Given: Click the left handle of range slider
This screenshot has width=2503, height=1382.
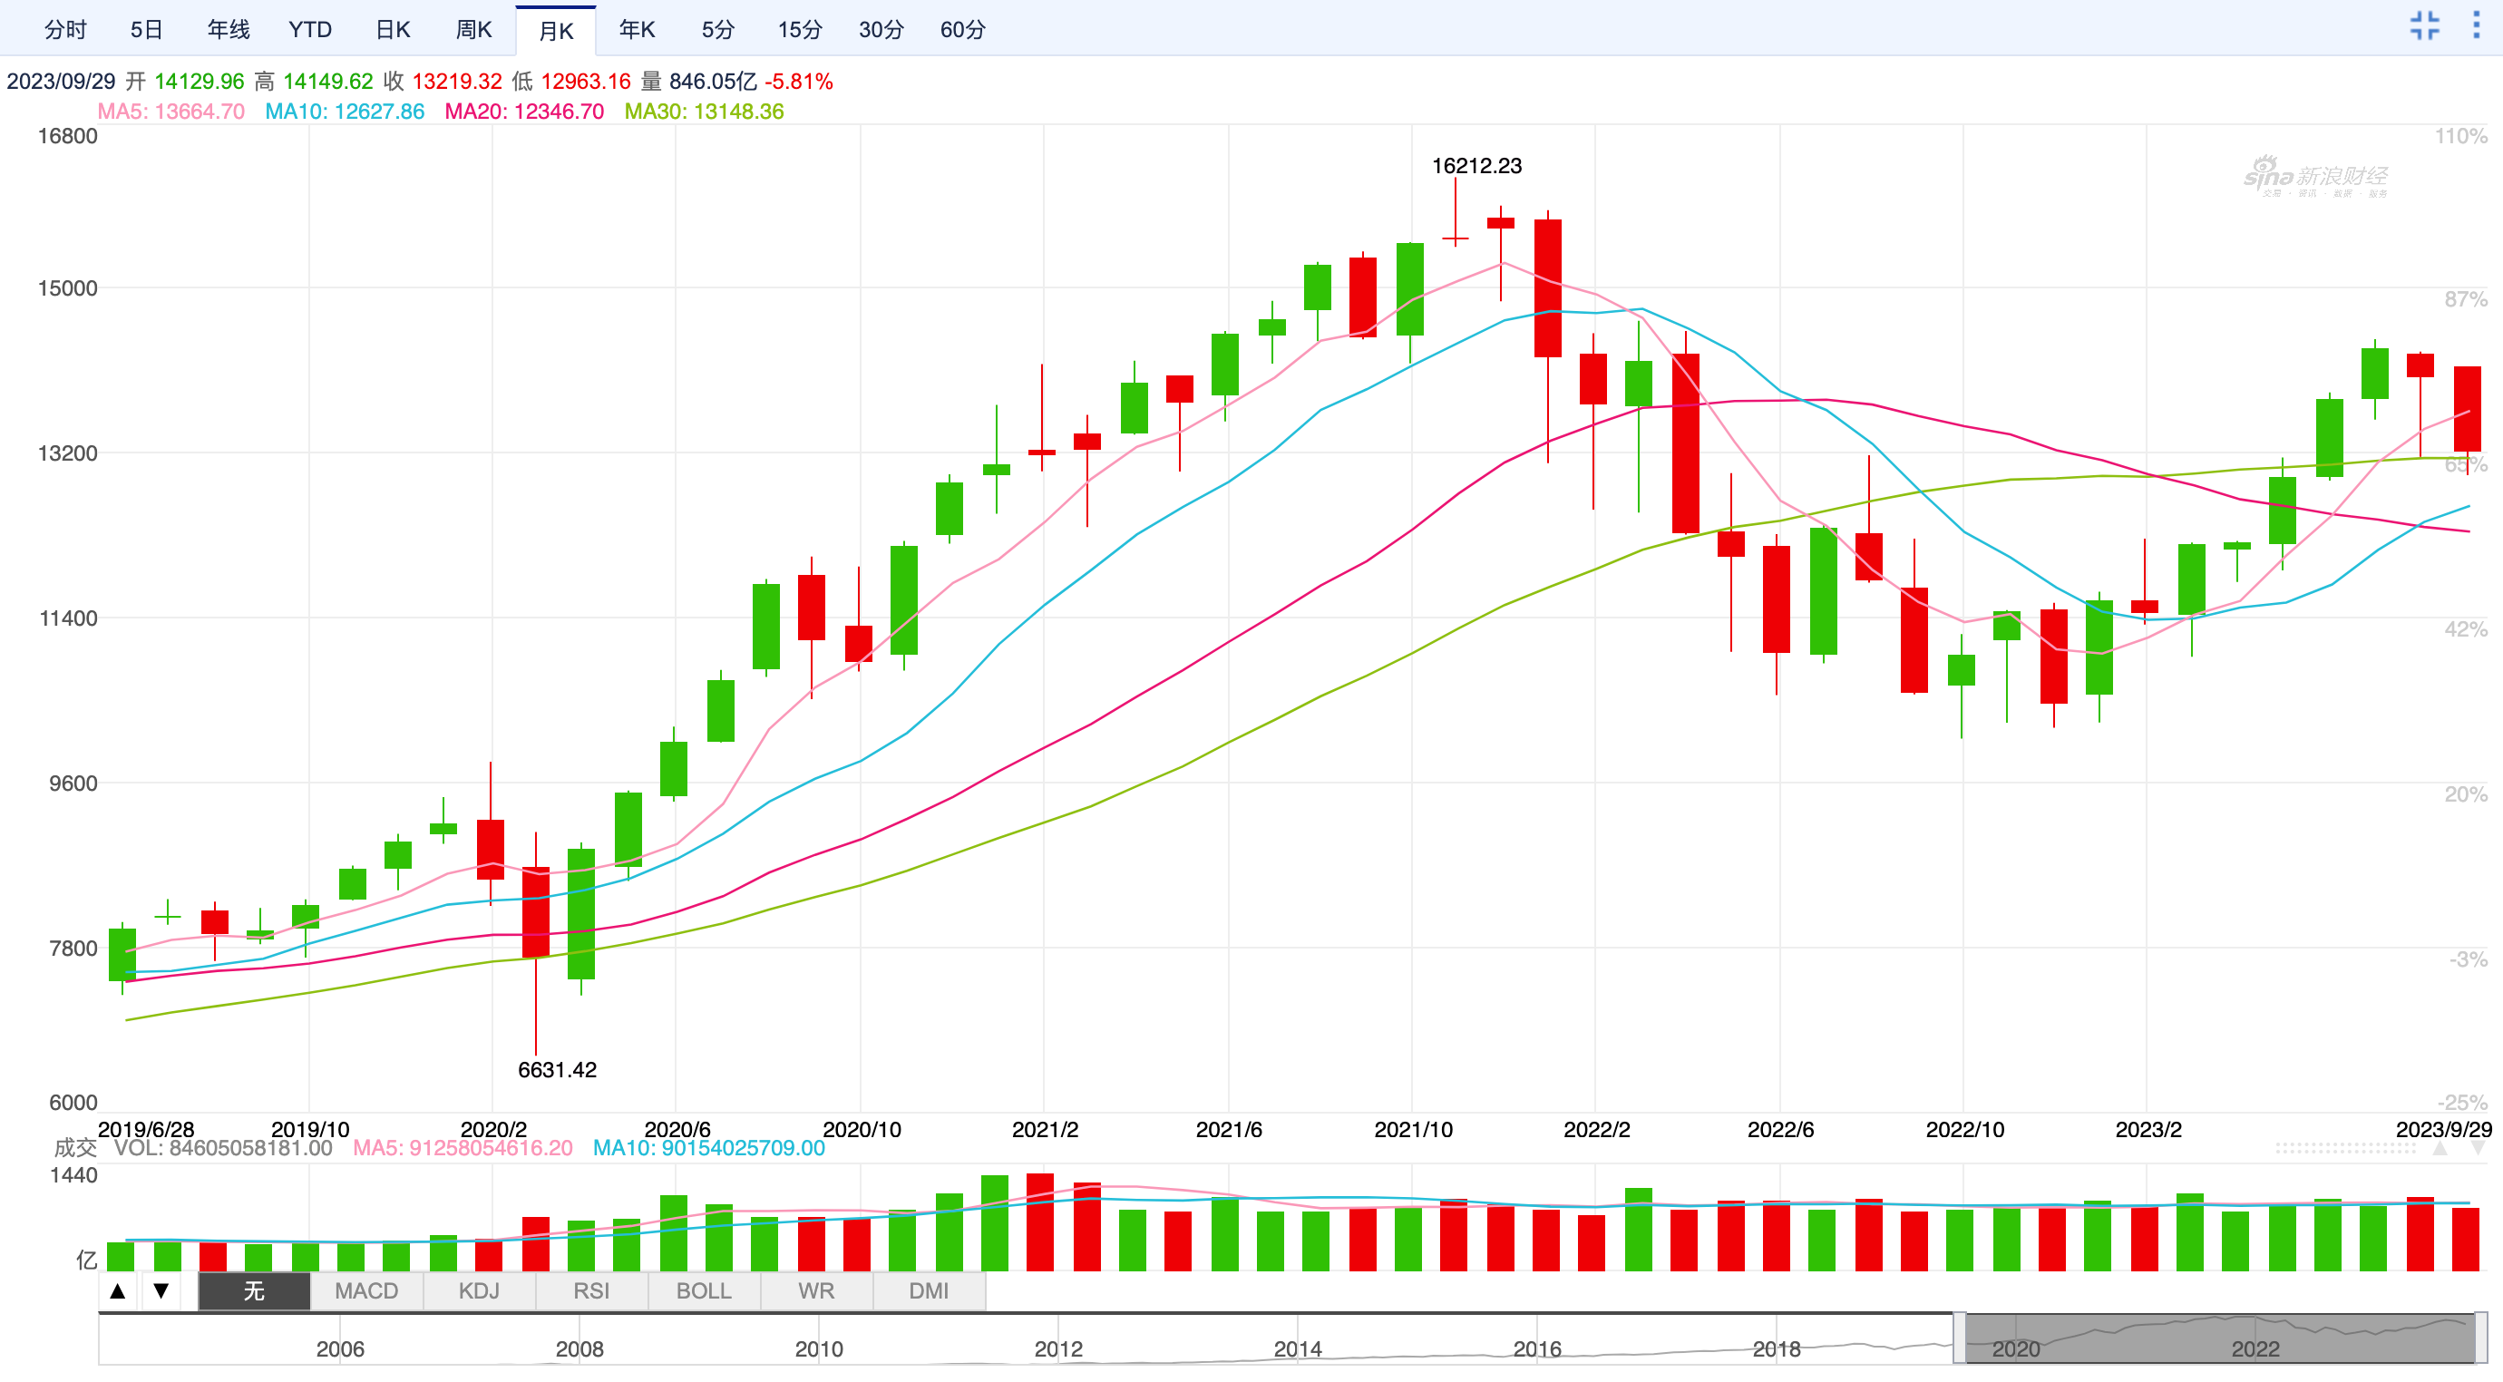Looking at the screenshot, I should click(x=1960, y=1338).
